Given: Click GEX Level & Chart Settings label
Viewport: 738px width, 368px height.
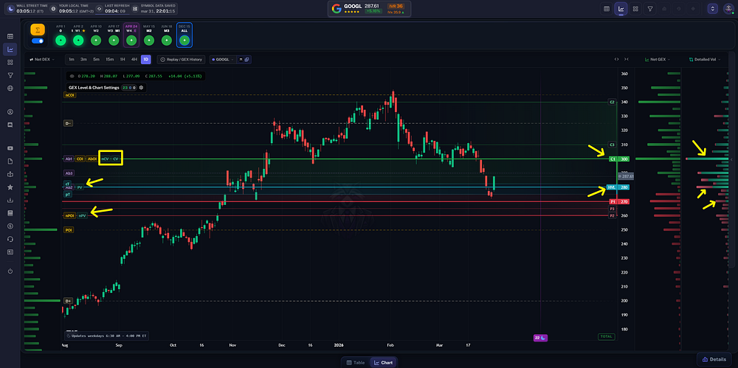Looking at the screenshot, I should pyautogui.click(x=94, y=88).
